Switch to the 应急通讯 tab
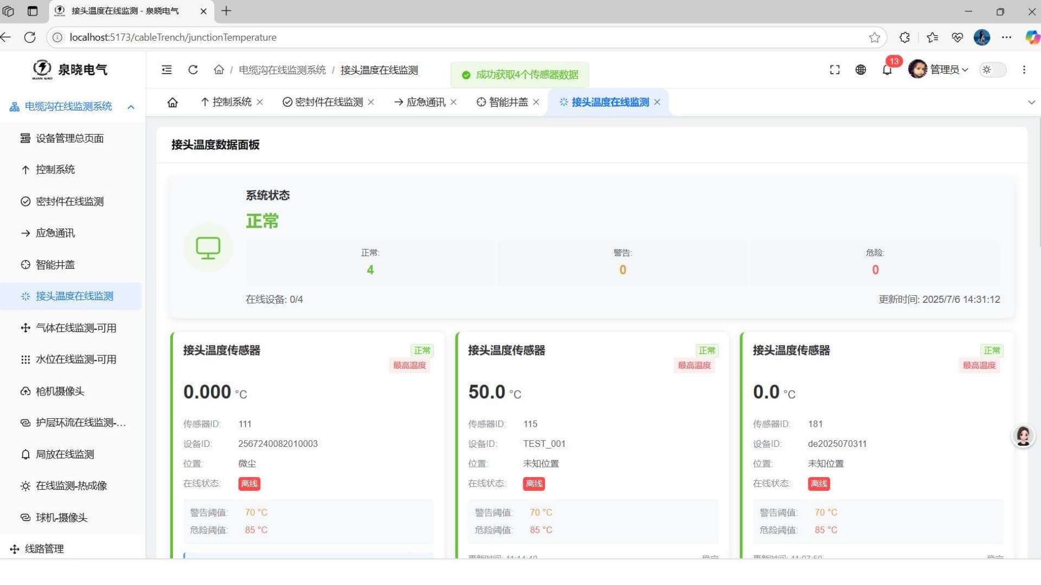The width and height of the screenshot is (1041, 585). click(x=426, y=102)
